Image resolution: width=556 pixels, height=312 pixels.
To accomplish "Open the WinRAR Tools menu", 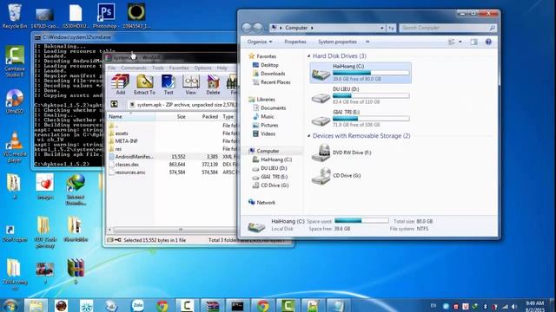I will coord(158,68).
